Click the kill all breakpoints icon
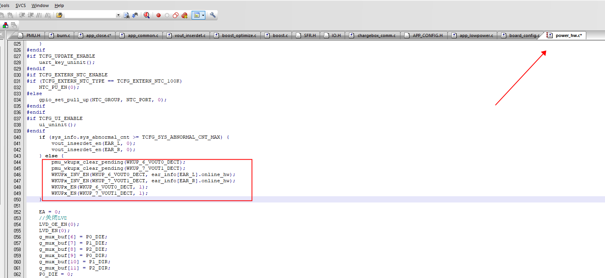The image size is (605, 278). [184, 15]
